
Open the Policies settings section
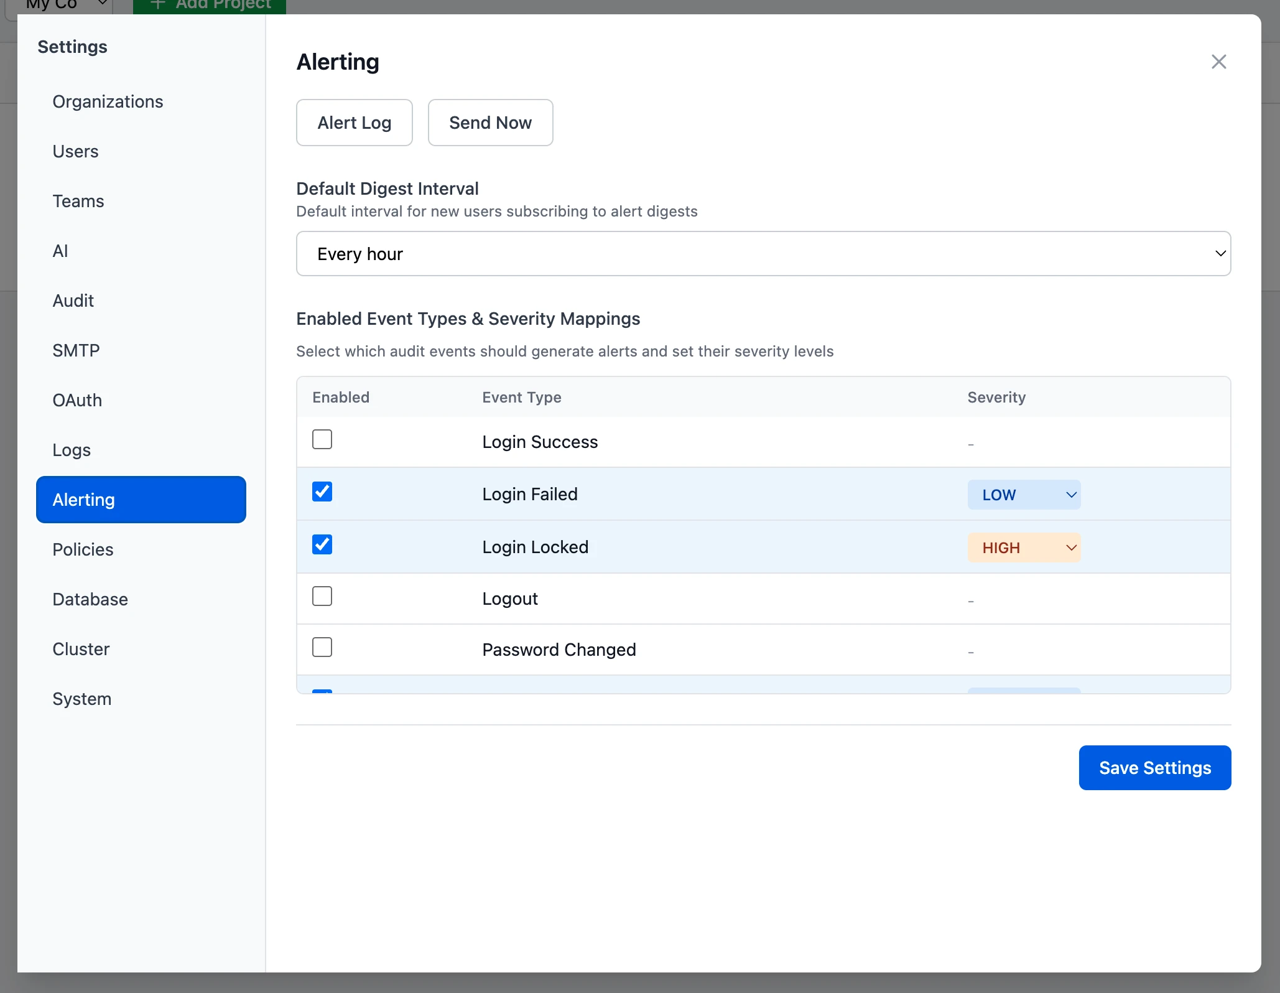pyautogui.click(x=83, y=549)
